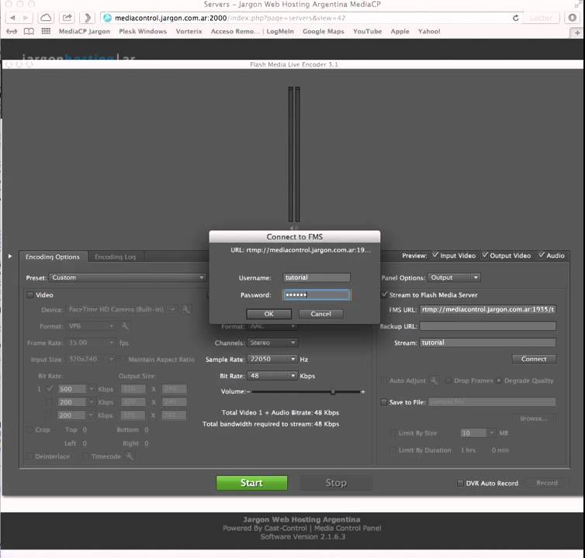Open the MediaCP Jargon bookmark
The height and width of the screenshot is (558, 585).
point(85,31)
